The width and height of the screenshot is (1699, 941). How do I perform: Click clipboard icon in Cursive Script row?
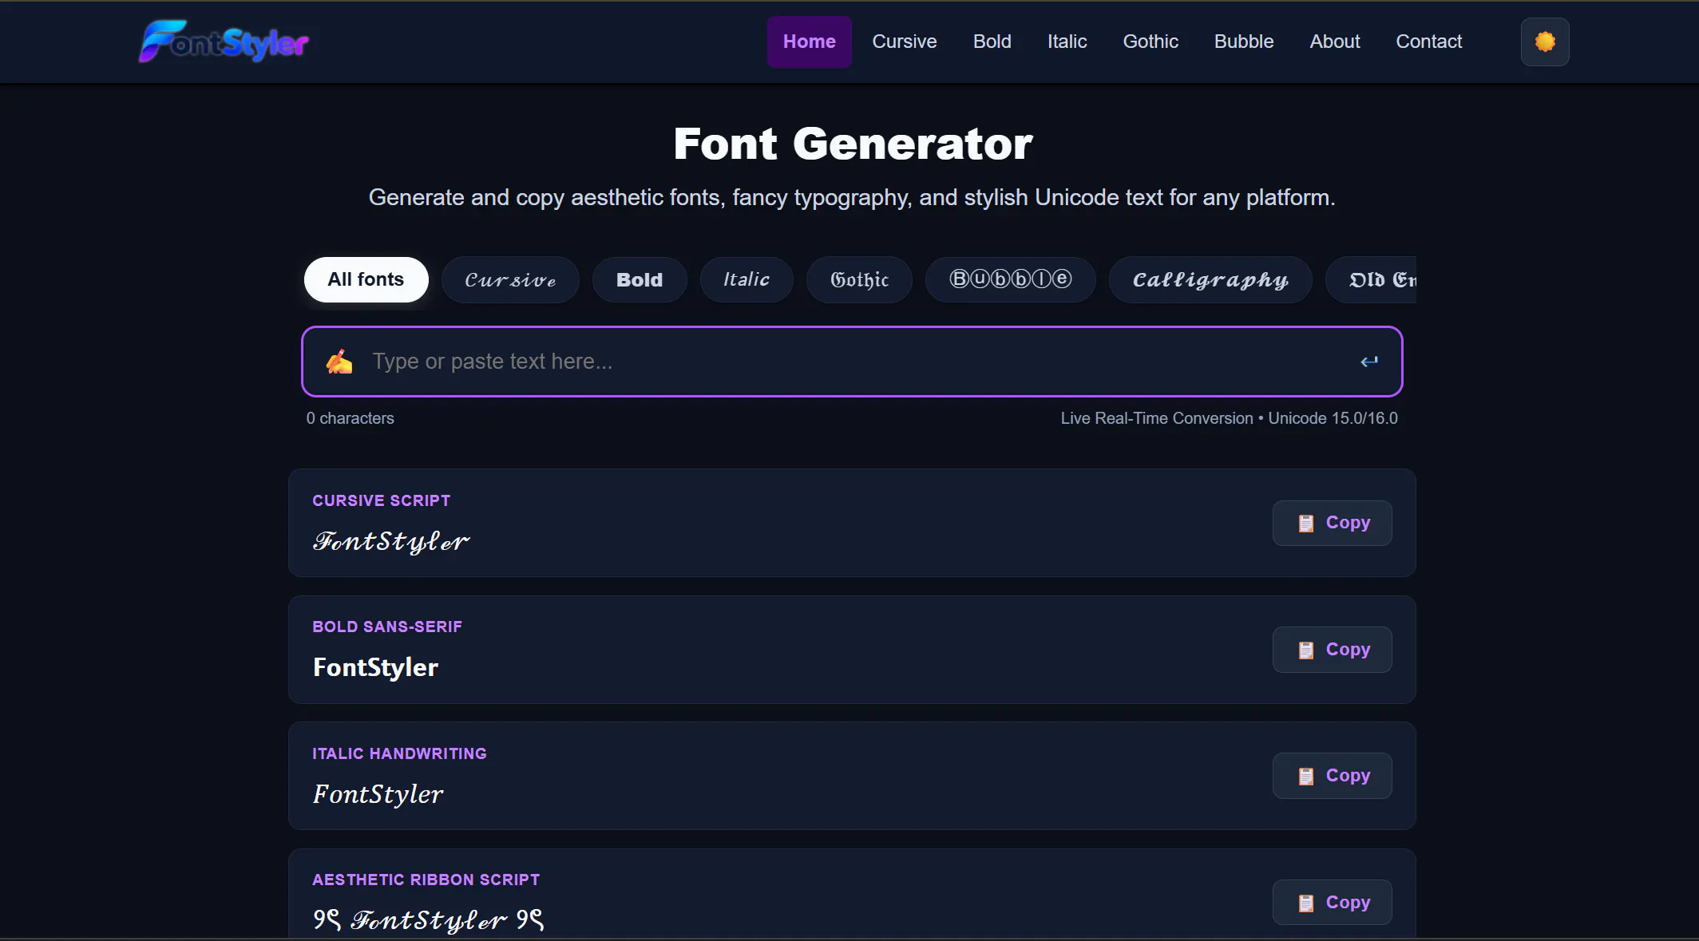pyautogui.click(x=1306, y=524)
